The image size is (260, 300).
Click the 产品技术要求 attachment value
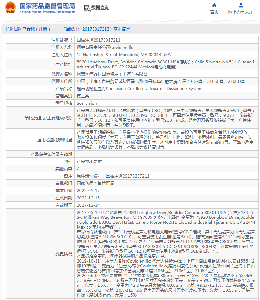point(89,162)
